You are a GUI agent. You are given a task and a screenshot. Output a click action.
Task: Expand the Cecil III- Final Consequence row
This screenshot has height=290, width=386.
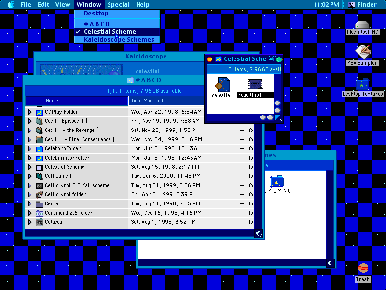tap(30, 140)
